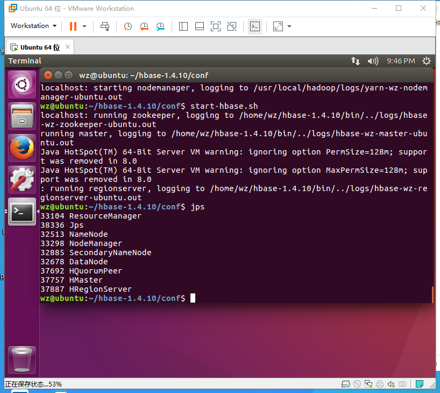Screen dimensions: 440x393
Task: Open the Ubuntu session power menu
Action: coord(426,61)
